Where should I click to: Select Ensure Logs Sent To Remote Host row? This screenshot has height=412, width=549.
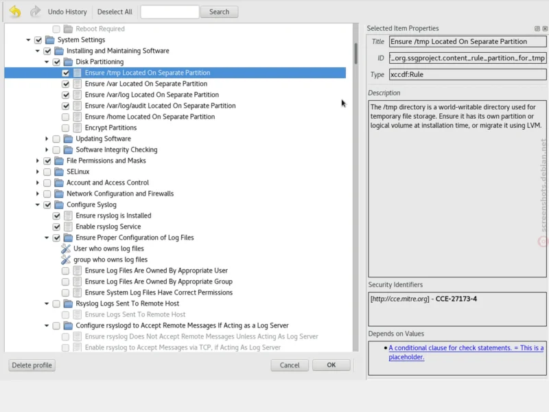tap(175, 314)
